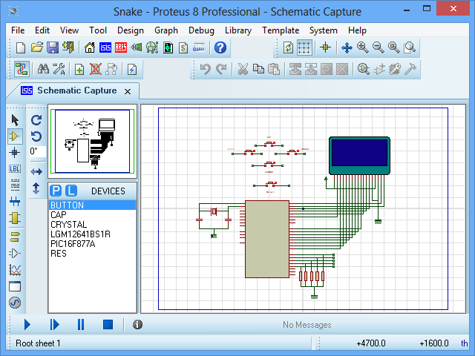Click the rotation angle 0° field
Screen dimensions: 475x356
coord(38,151)
